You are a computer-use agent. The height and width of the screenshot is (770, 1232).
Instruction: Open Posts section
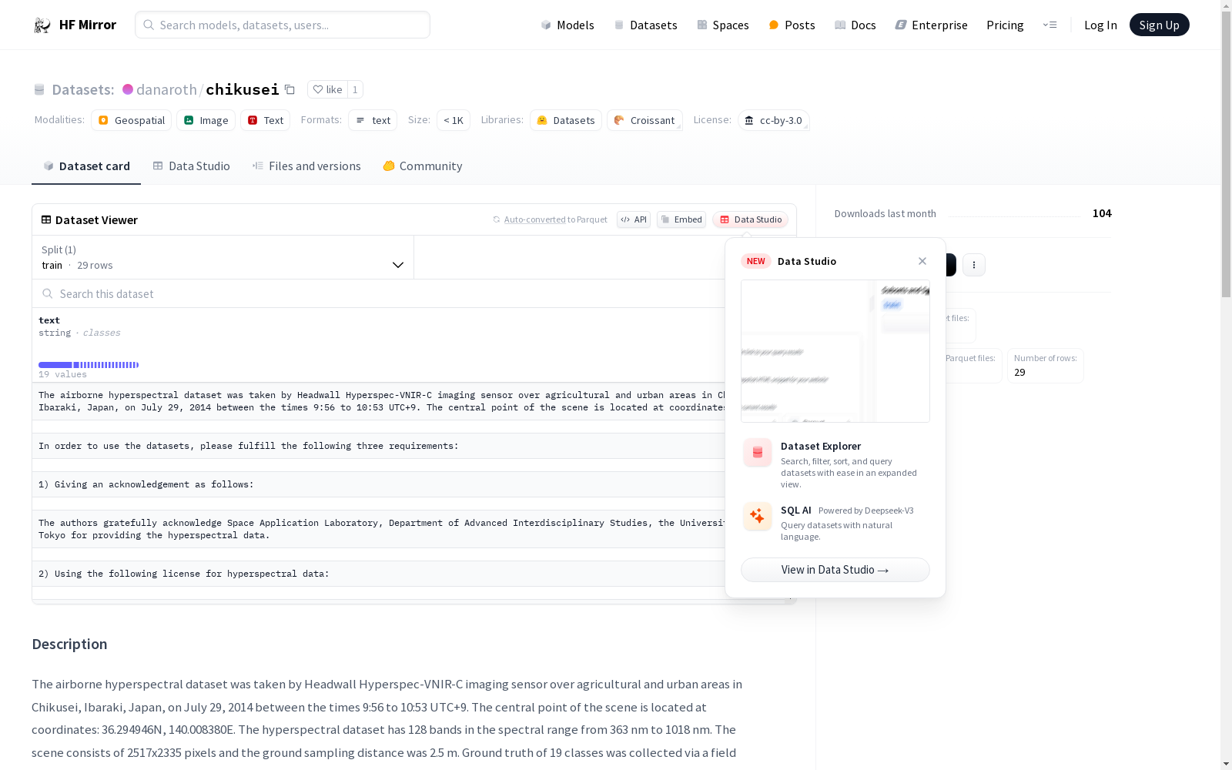tap(792, 25)
